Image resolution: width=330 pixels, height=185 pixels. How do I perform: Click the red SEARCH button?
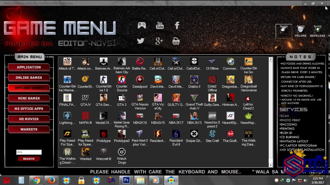click(x=29, y=159)
